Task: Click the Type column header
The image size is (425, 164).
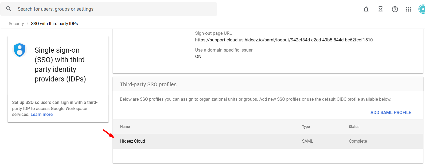Action: [x=306, y=127]
